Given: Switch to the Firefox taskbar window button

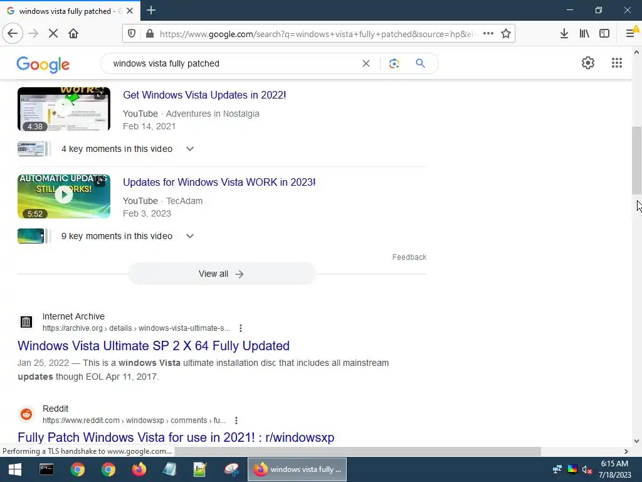Looking at the screenshot, I should point(297,469).
